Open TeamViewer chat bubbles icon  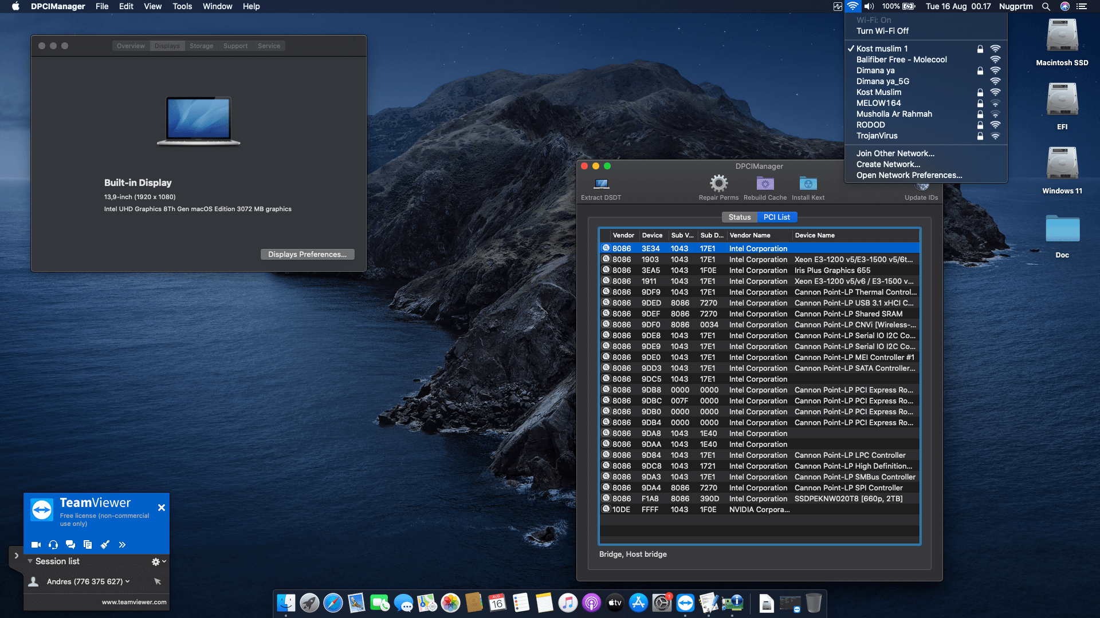click(70, 545)
